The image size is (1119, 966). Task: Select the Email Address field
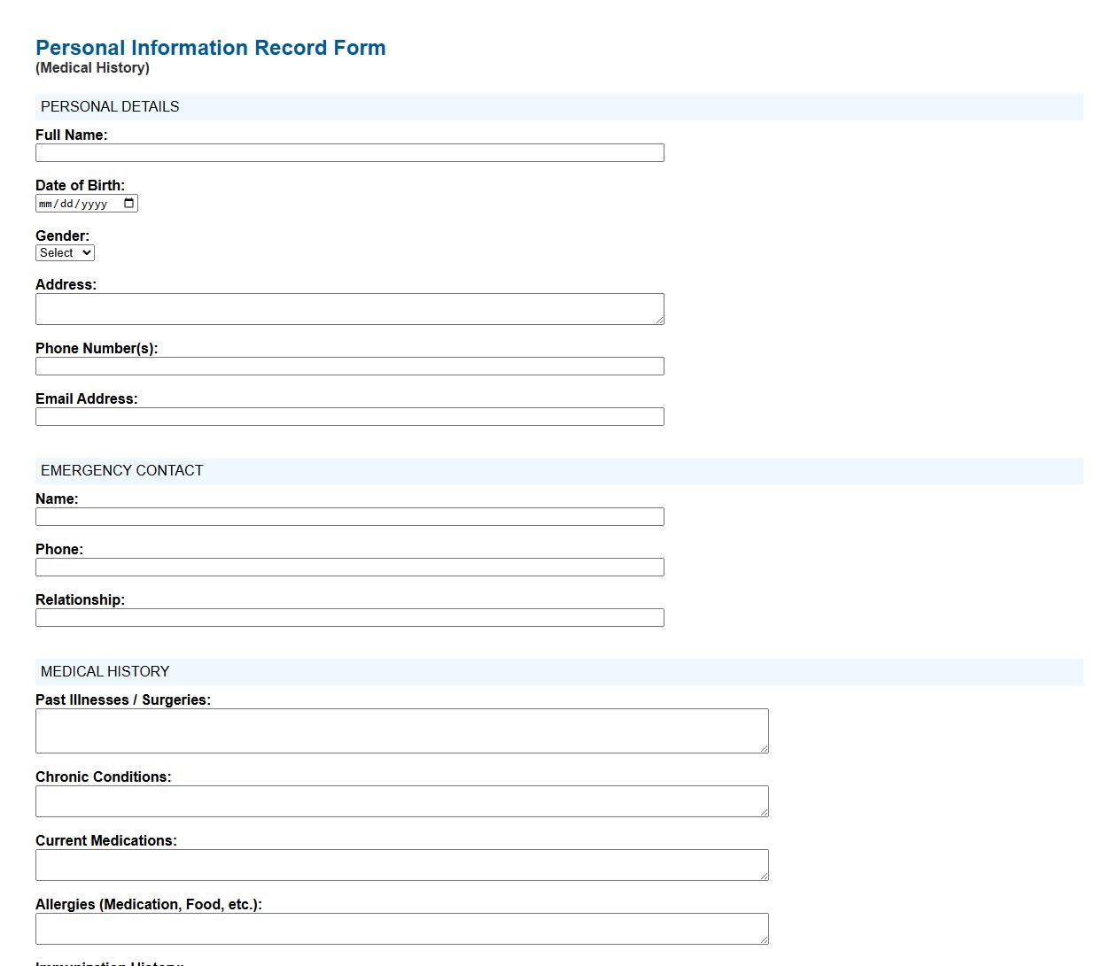[x=349, y=416]
